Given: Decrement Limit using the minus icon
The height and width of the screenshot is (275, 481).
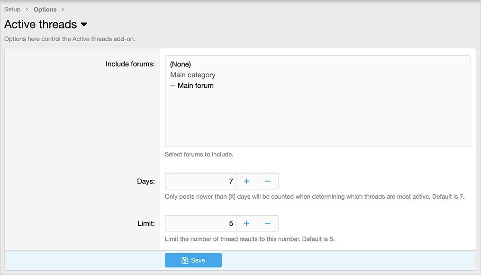Looking at the screenshot, I should [x=268, y=223].
